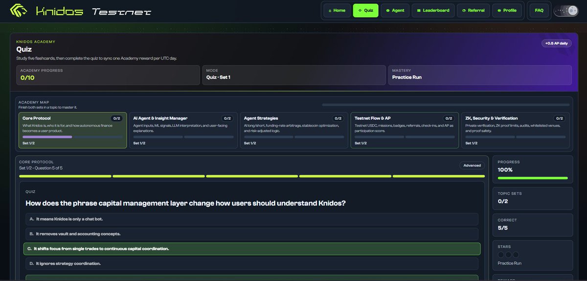This screenshot has height=281, width=587.
Task: Click the first quiz question progress segment
Action: tap(66, 176)
